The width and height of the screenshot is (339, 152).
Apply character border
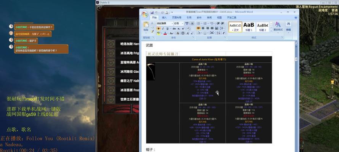[192, 23]
